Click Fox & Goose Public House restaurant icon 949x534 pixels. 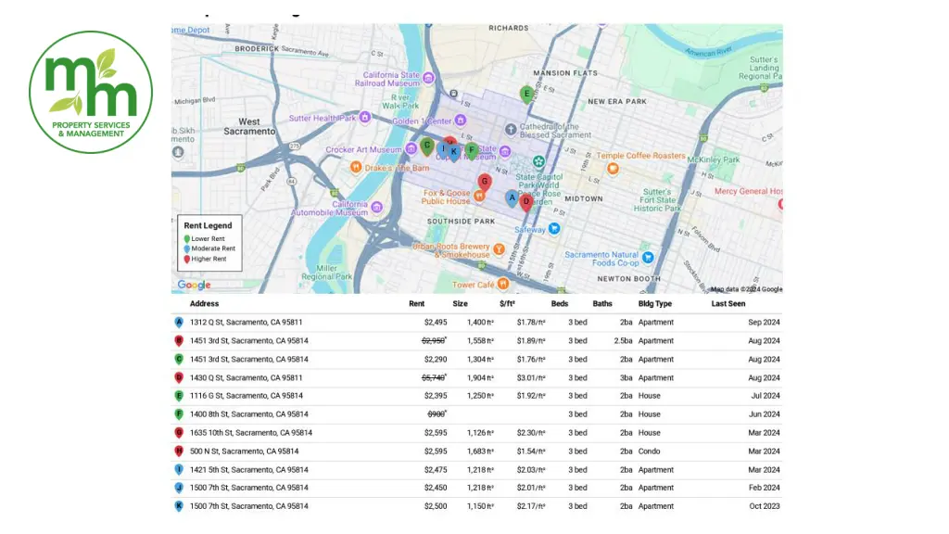(x=479, y=196)
